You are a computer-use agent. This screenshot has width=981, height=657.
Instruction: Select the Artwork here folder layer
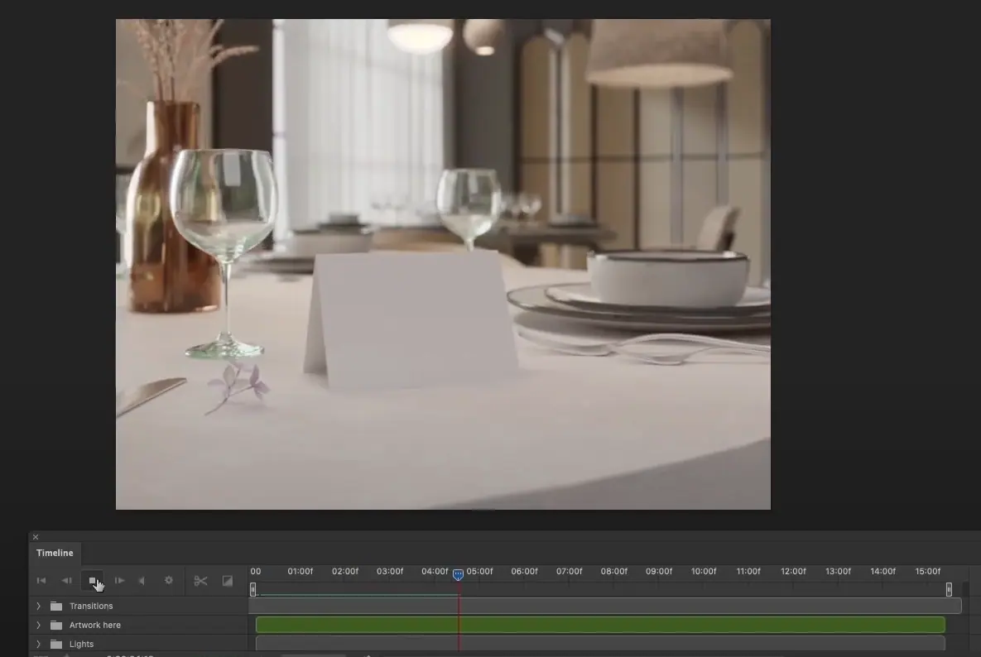pyautogui.click(x=94, y=626)
